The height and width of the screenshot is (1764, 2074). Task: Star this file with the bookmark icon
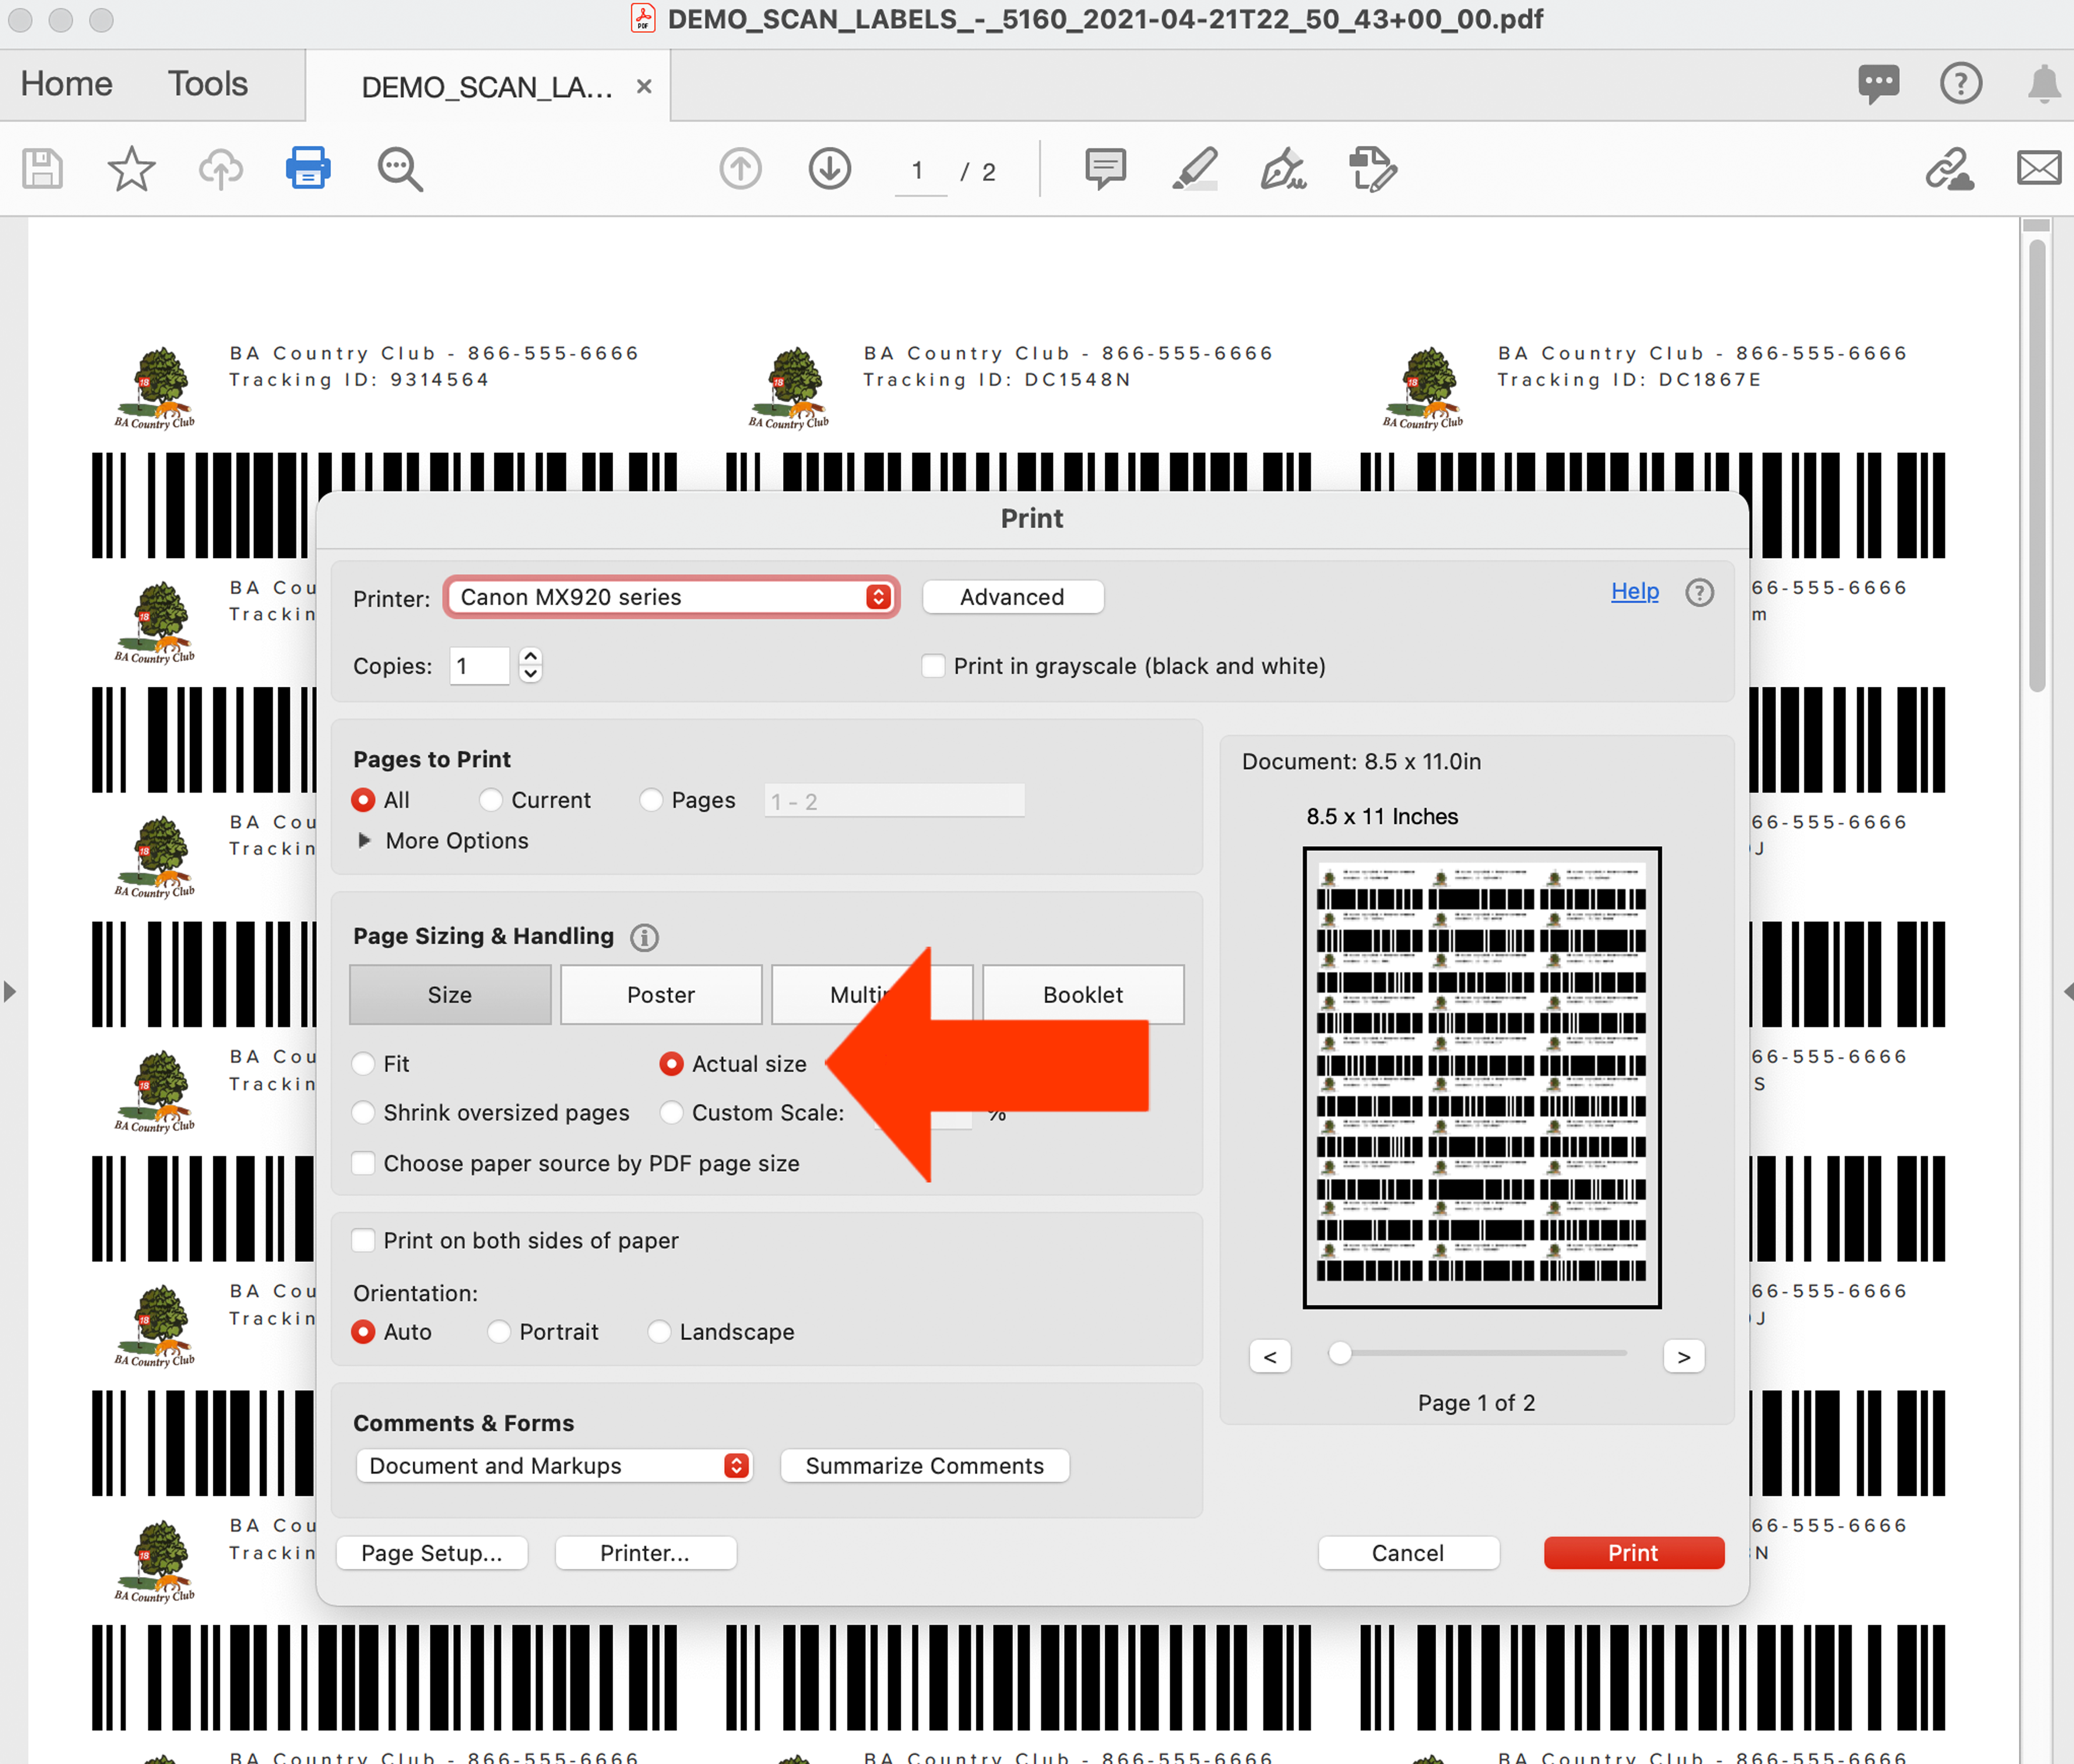point(131,169)
